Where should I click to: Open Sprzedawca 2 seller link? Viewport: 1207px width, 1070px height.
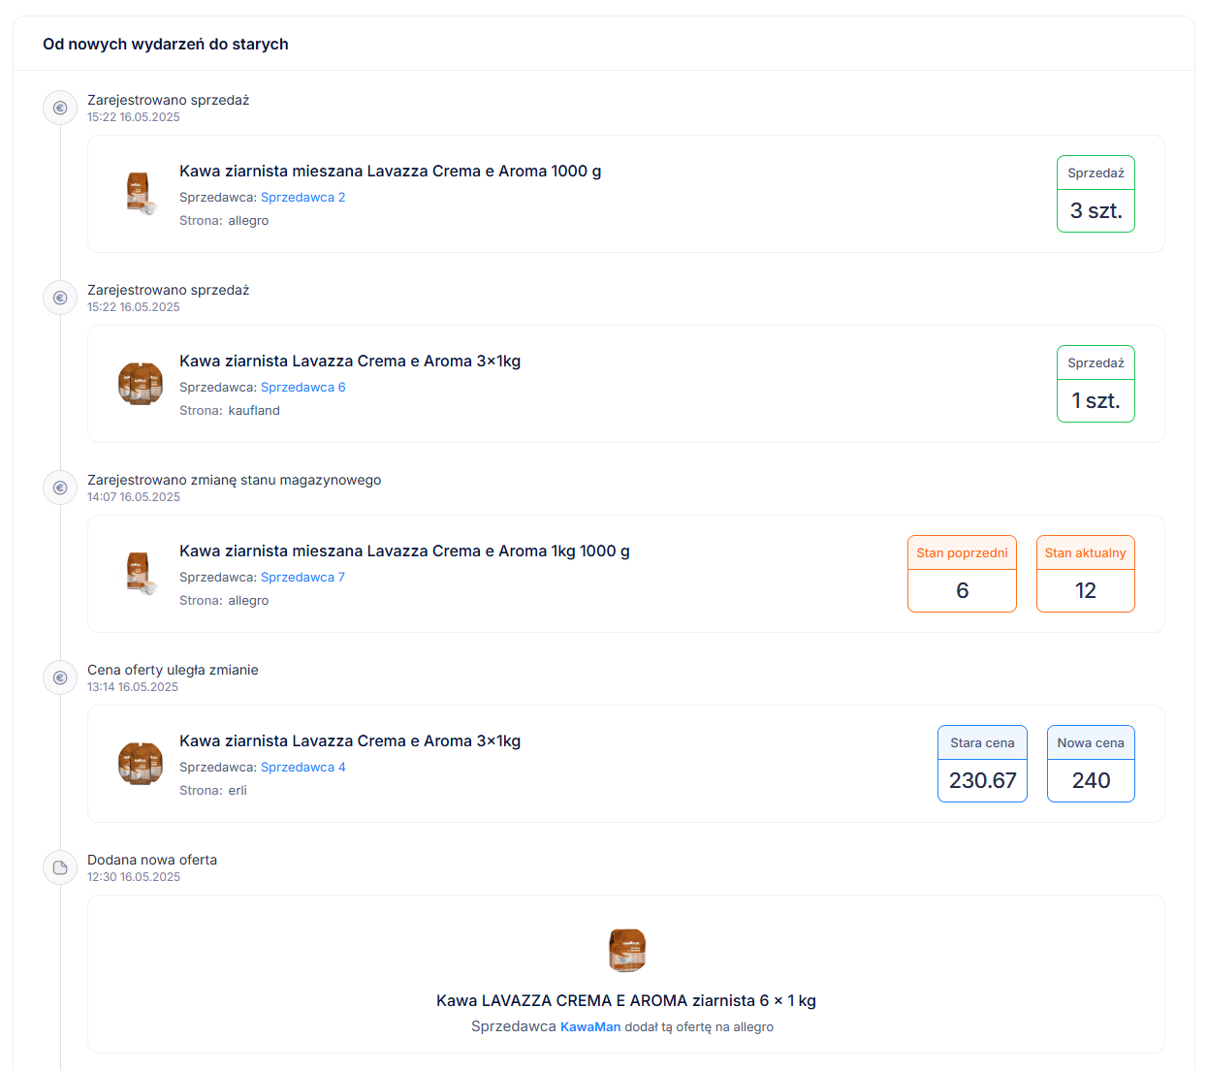coord(302,197)
